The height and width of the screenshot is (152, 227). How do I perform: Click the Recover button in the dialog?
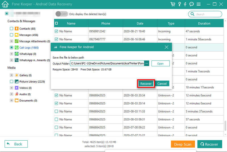click(146, 84)
